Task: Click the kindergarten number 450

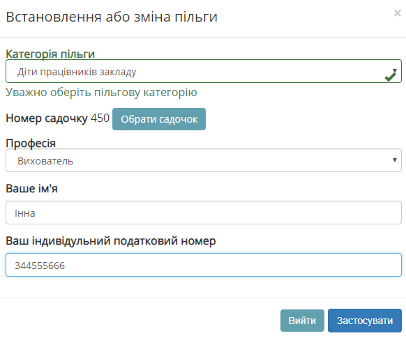Action: tap(100, 118)
